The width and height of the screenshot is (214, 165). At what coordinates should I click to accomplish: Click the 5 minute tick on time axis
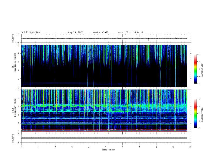106,147
